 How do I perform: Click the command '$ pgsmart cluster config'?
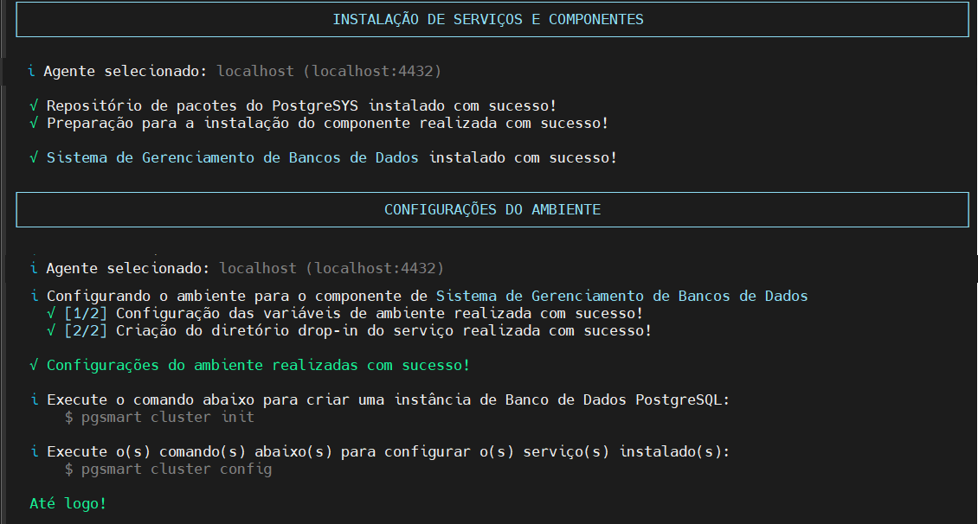[x=168, y=470]
